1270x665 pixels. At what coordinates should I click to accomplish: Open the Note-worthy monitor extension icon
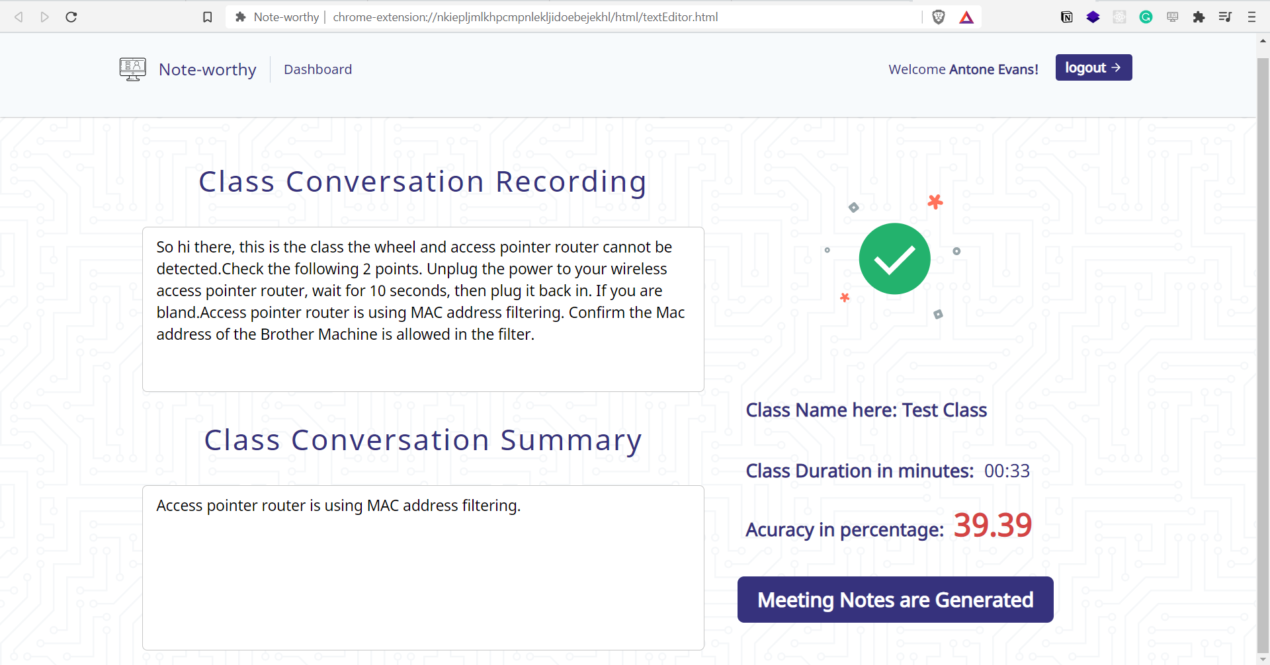(1173, 17)
